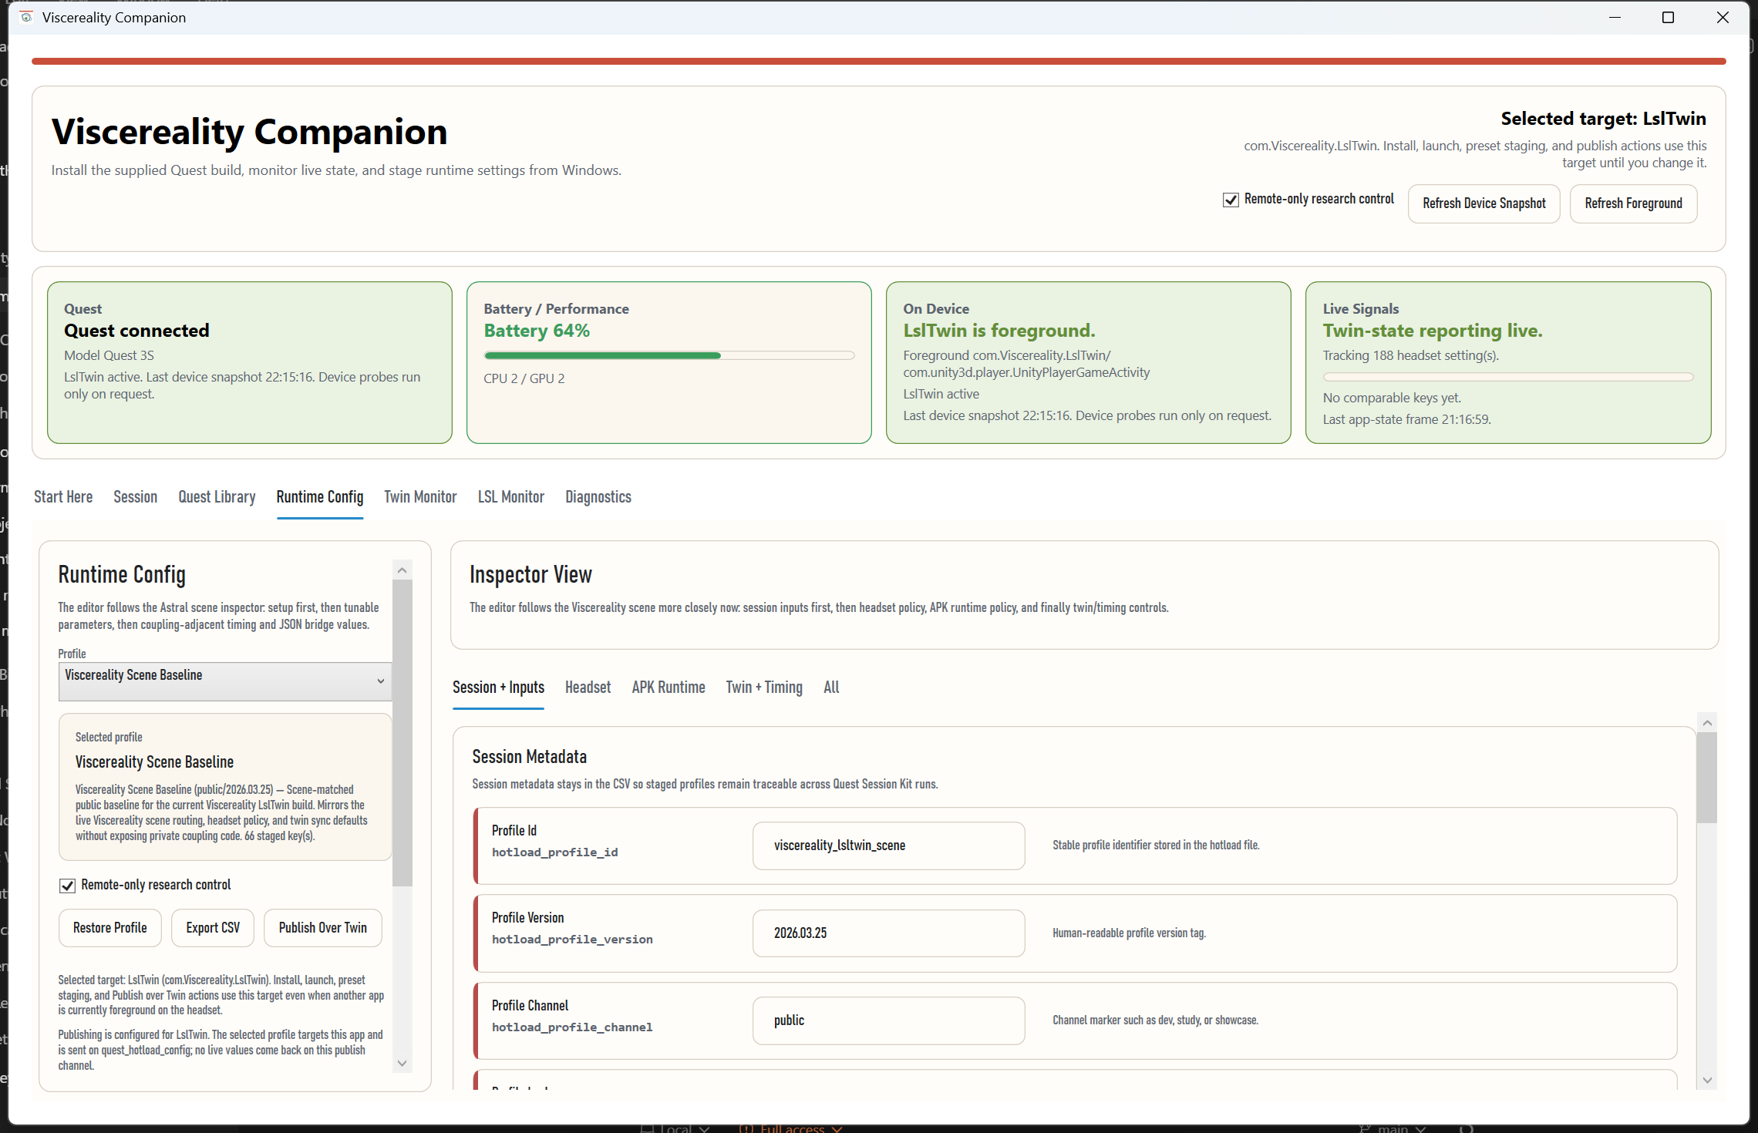Click 'Last app-state frame 21:16:59.' text
The image size is (1758, 1133).
click(x=1406, y=419)
